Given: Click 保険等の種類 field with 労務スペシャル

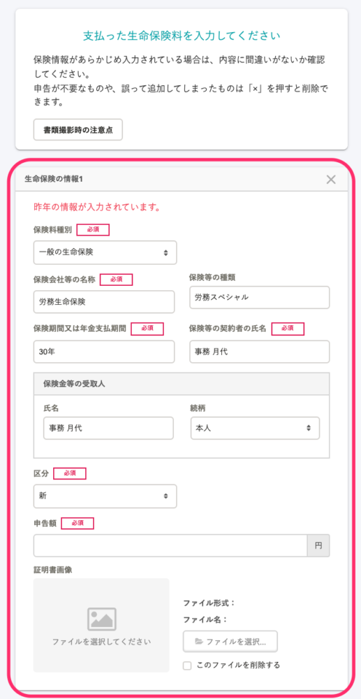Looking at the screenshot, I should pos(260,297).
